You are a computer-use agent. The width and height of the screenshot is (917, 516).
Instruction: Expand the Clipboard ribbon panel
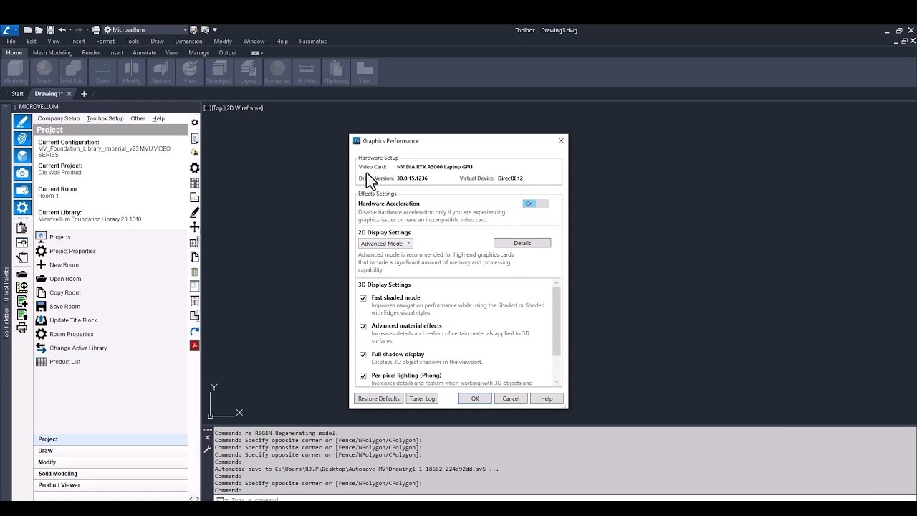(x=335, y=72)
